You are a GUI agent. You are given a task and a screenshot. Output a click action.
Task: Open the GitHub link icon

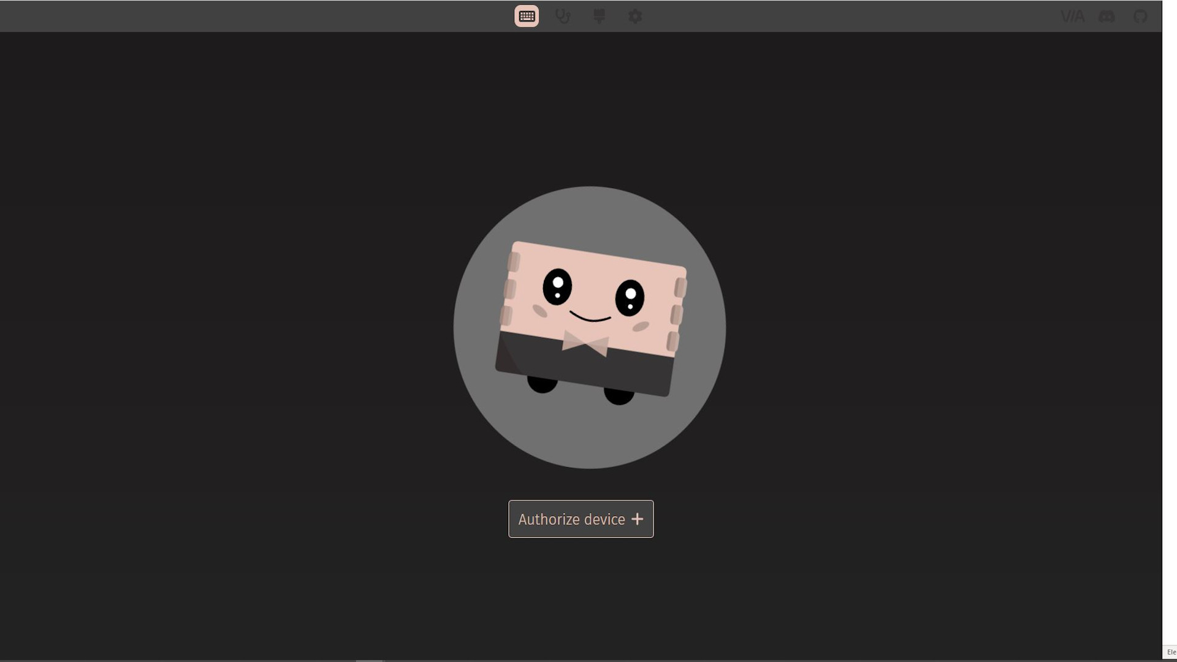click(x=1140, y=17)
